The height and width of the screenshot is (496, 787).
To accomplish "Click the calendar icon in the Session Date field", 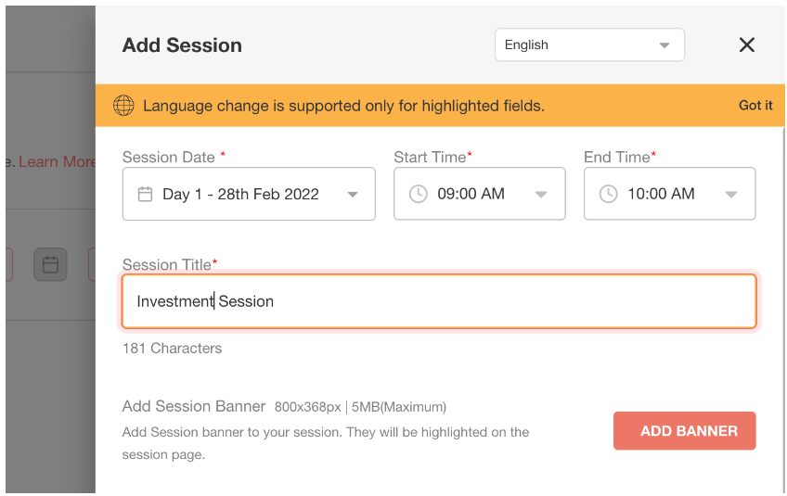I will (x=145, y=194).
